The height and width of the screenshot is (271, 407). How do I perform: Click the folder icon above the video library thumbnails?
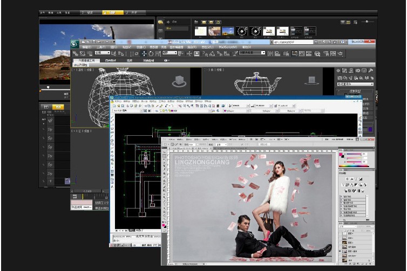click(x=197, y=22)
